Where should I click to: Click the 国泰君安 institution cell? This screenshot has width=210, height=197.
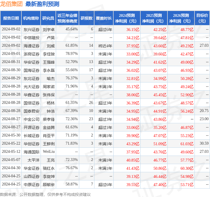[x=32, y=111]
